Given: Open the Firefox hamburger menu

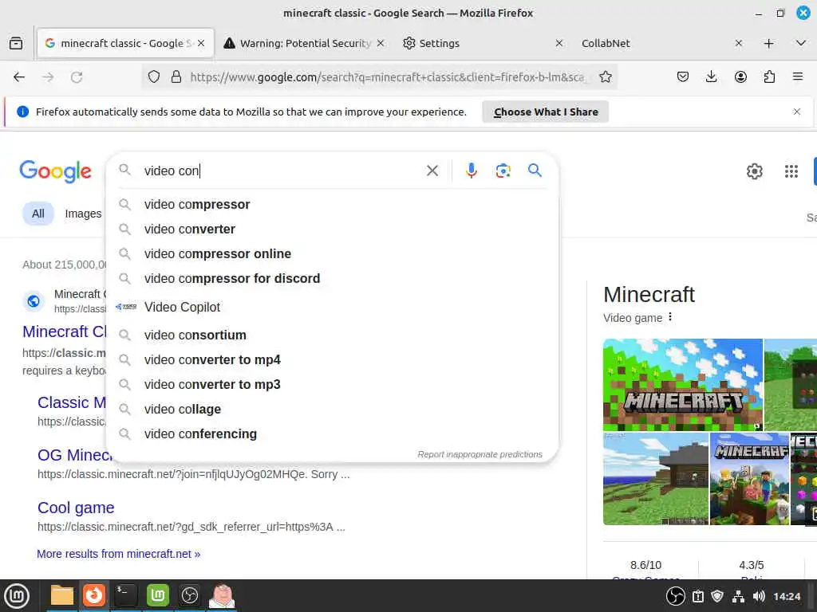Looking at the screenshot, I should pyautogui.click(x=798, y=77).
